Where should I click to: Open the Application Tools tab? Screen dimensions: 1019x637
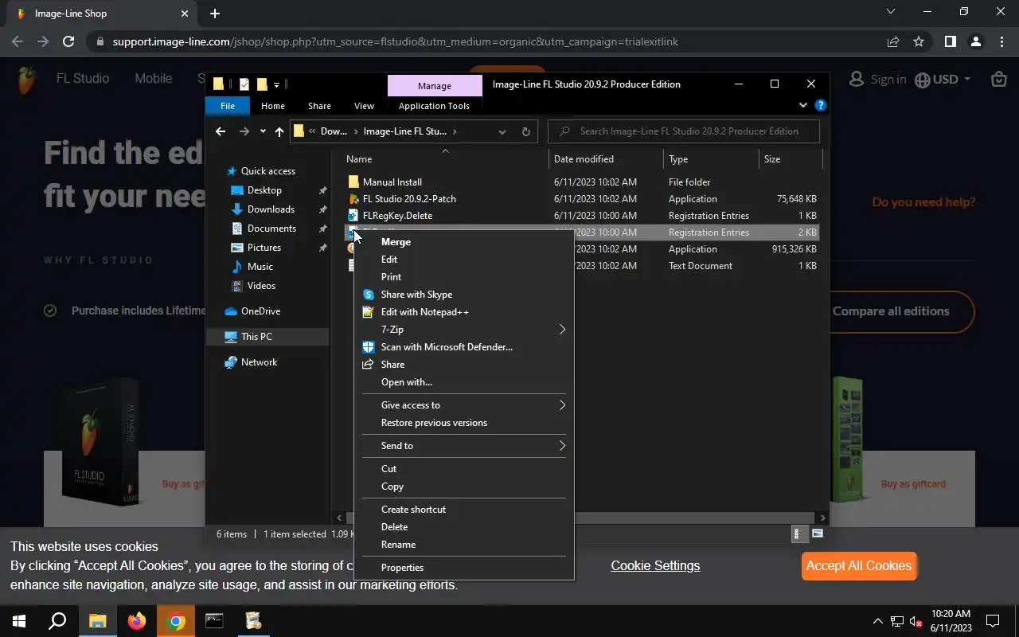[x=434, y=106]
